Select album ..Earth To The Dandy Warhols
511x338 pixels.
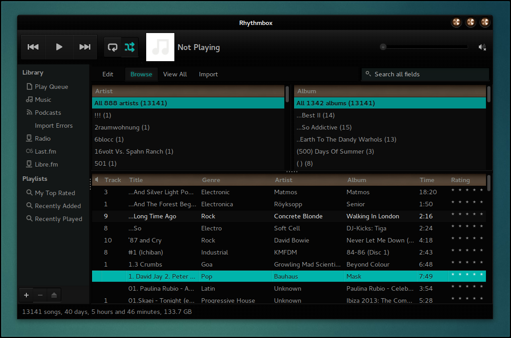[x=390, y=139]
